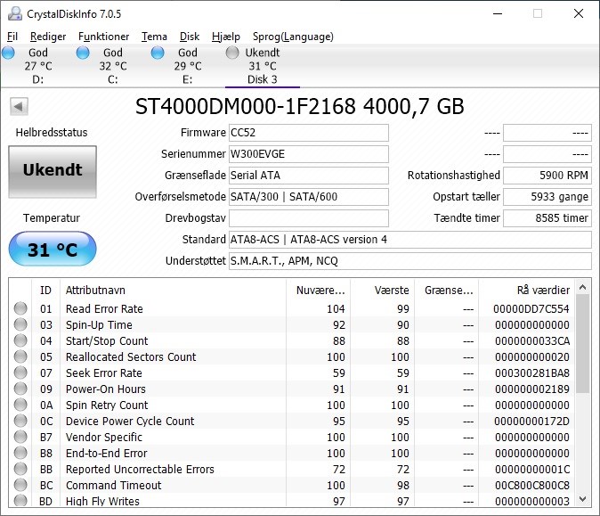Open the Rediger menu
Image resolution: width=600 pixels, height=516 pixels.
point(48,37)
